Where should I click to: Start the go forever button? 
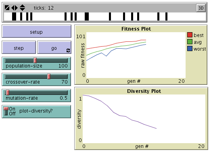[54, 47]
